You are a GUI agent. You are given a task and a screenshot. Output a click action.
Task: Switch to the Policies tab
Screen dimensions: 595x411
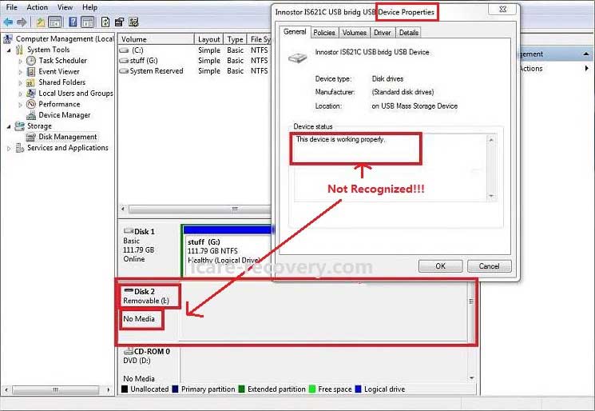click(x=324, y=33)
